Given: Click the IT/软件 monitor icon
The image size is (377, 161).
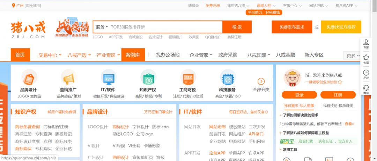Looking at the screenshot, I should click(x=109, y=77).
